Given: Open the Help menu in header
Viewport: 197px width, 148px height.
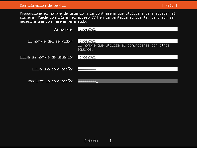Looking at the screenshot, I should point(169,5).
